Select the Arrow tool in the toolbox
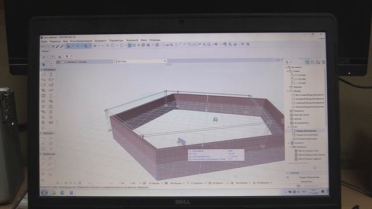This screenshot has width=372, height=209. [x=44, y=64]
